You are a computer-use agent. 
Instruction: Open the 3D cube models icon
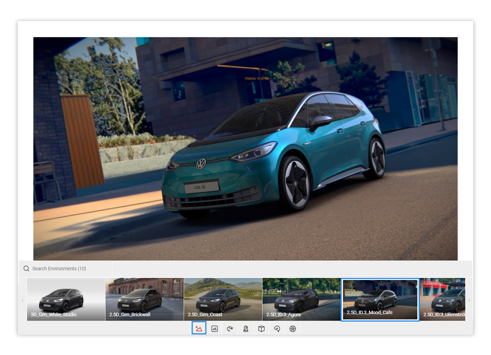(261, 328)
